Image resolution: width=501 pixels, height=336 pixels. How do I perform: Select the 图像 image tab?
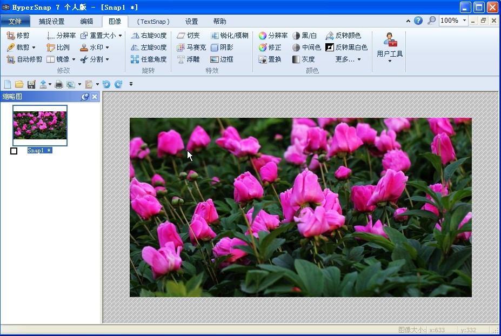pos(115,22)
